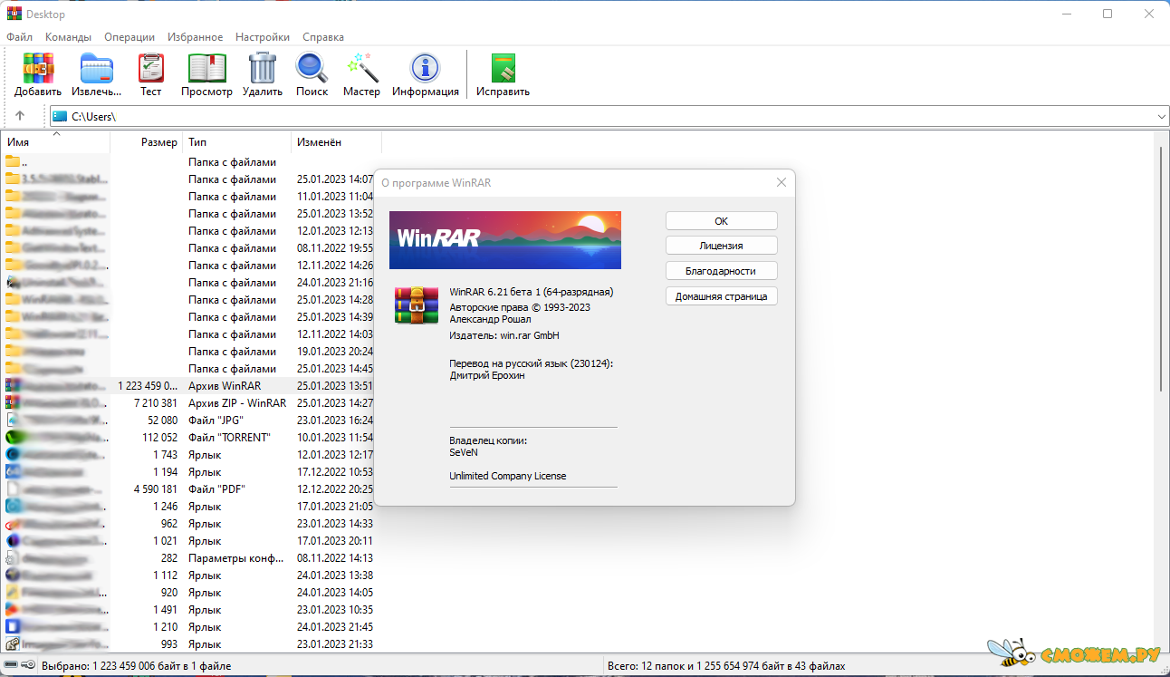
Task: Click the shortcut sized 1 491
Action: 191,610
